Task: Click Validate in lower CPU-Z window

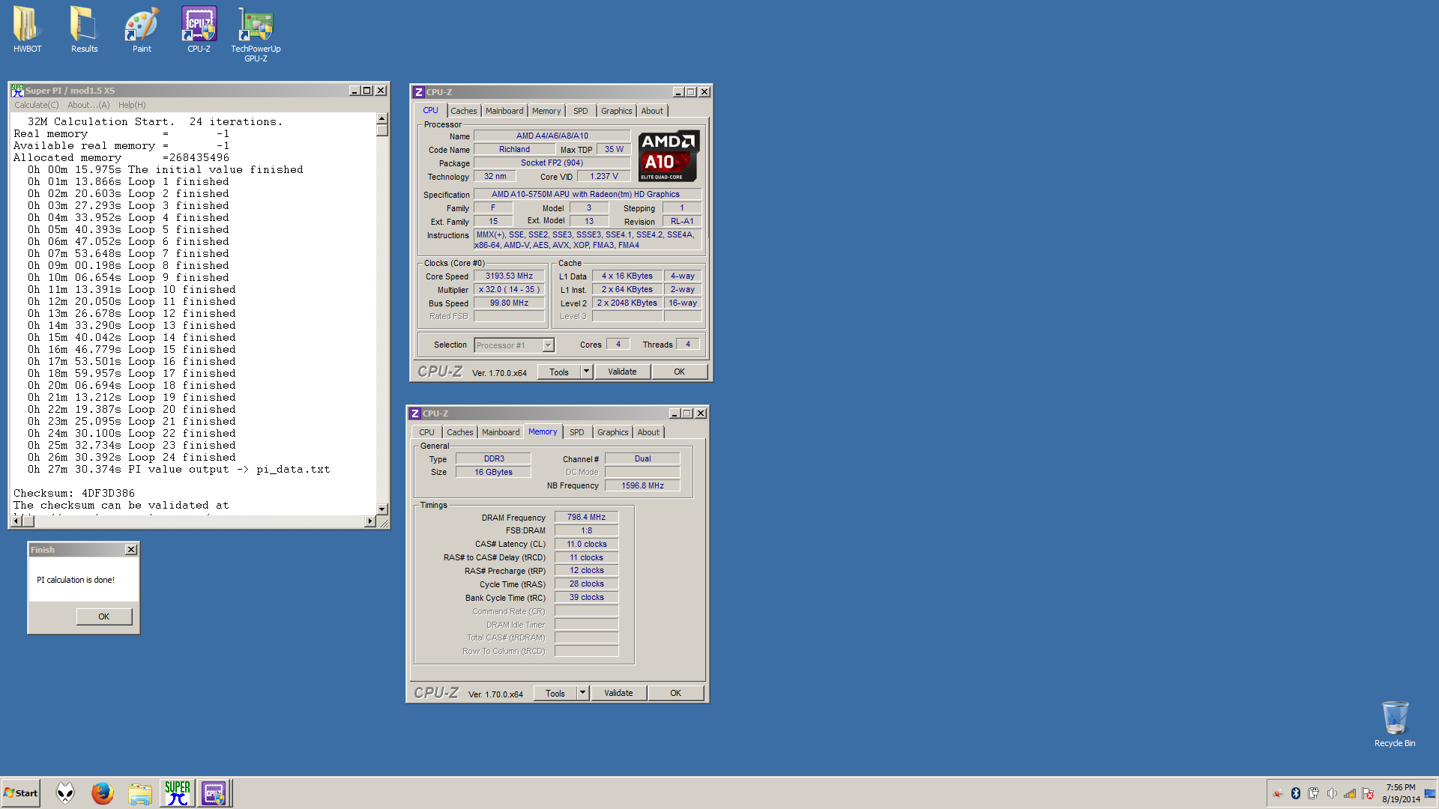Action: coord(618,694)
